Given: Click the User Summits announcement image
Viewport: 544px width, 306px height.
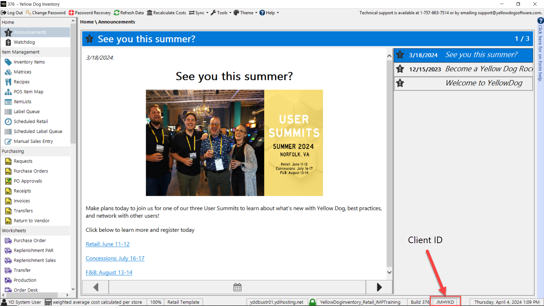Looking at the screenshot, I should point(234,143).
